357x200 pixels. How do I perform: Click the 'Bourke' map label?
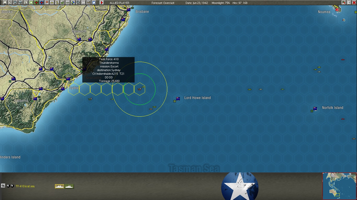pos(7,12)
